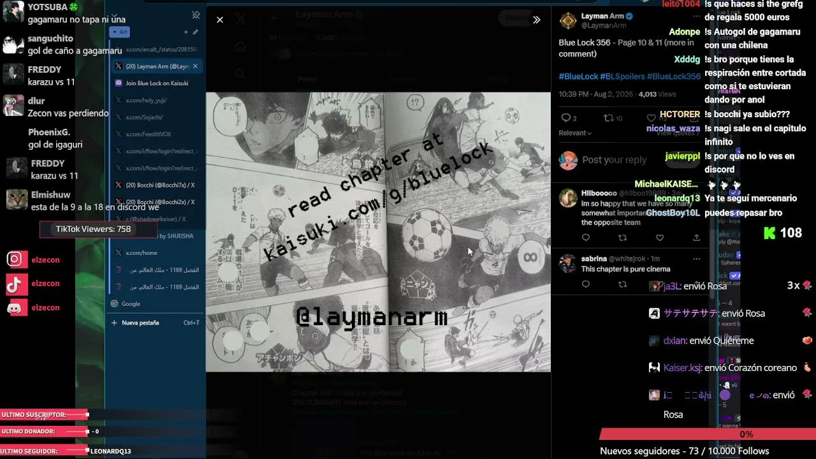
Task: Open the #BlueLock356 hashtag
Action: [x=673, y=76]
